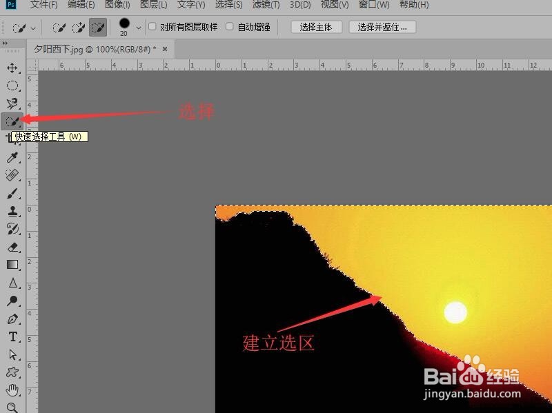Select the Horizontal Type tool
The image size is (552, 413).
tap(12, 336)
